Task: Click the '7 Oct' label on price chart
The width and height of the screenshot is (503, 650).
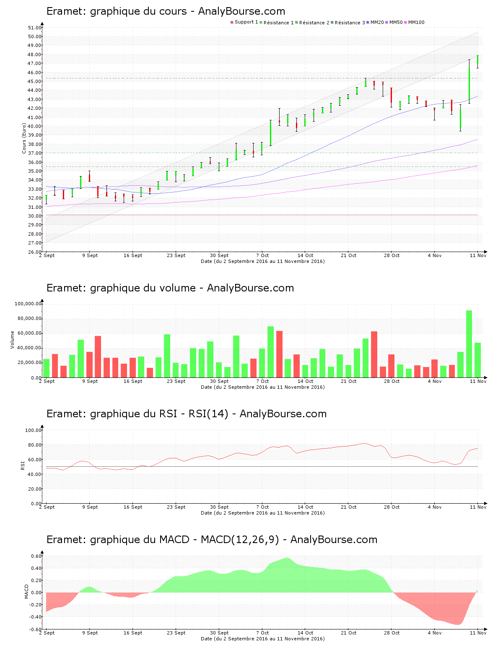Action: [x=262, y=255]
